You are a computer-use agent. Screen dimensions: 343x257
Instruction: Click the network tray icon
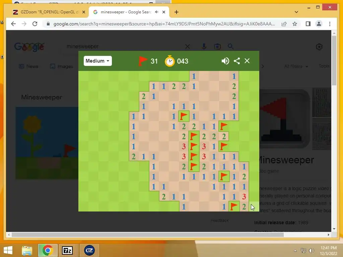tap(303, 251)
